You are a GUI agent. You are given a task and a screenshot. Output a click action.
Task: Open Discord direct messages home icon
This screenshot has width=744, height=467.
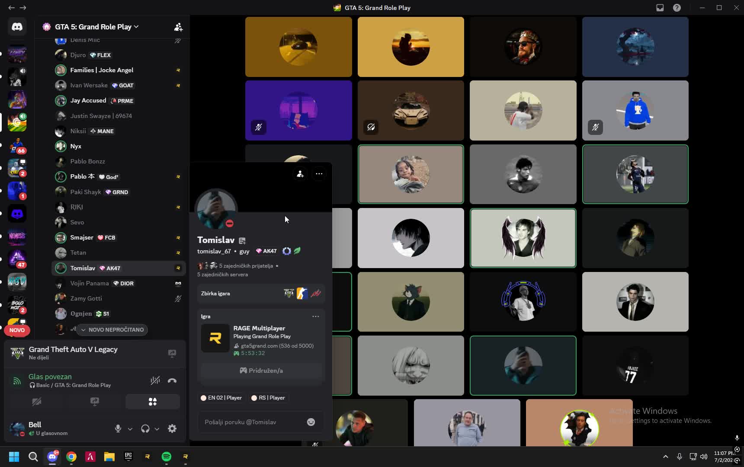17,27
